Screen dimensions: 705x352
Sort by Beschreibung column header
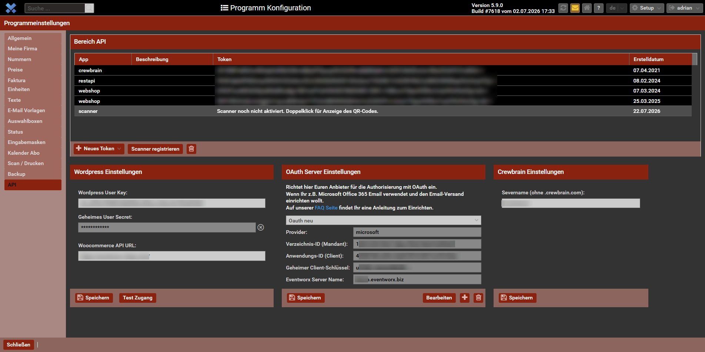tap(172, 59)
